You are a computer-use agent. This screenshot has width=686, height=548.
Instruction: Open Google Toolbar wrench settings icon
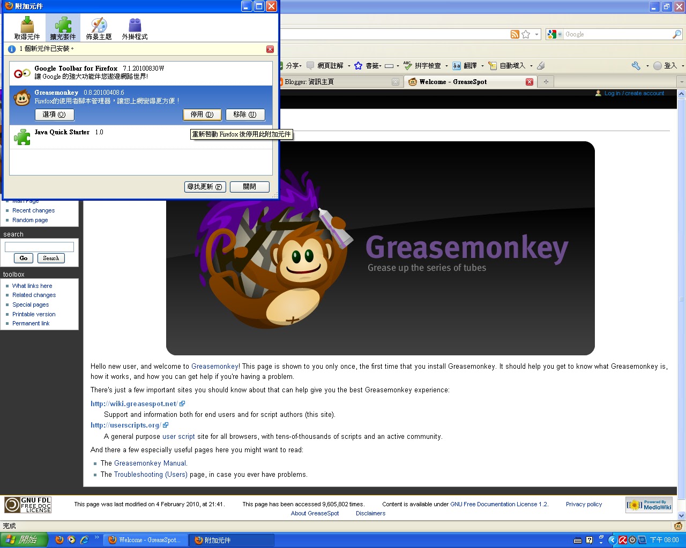636,66
